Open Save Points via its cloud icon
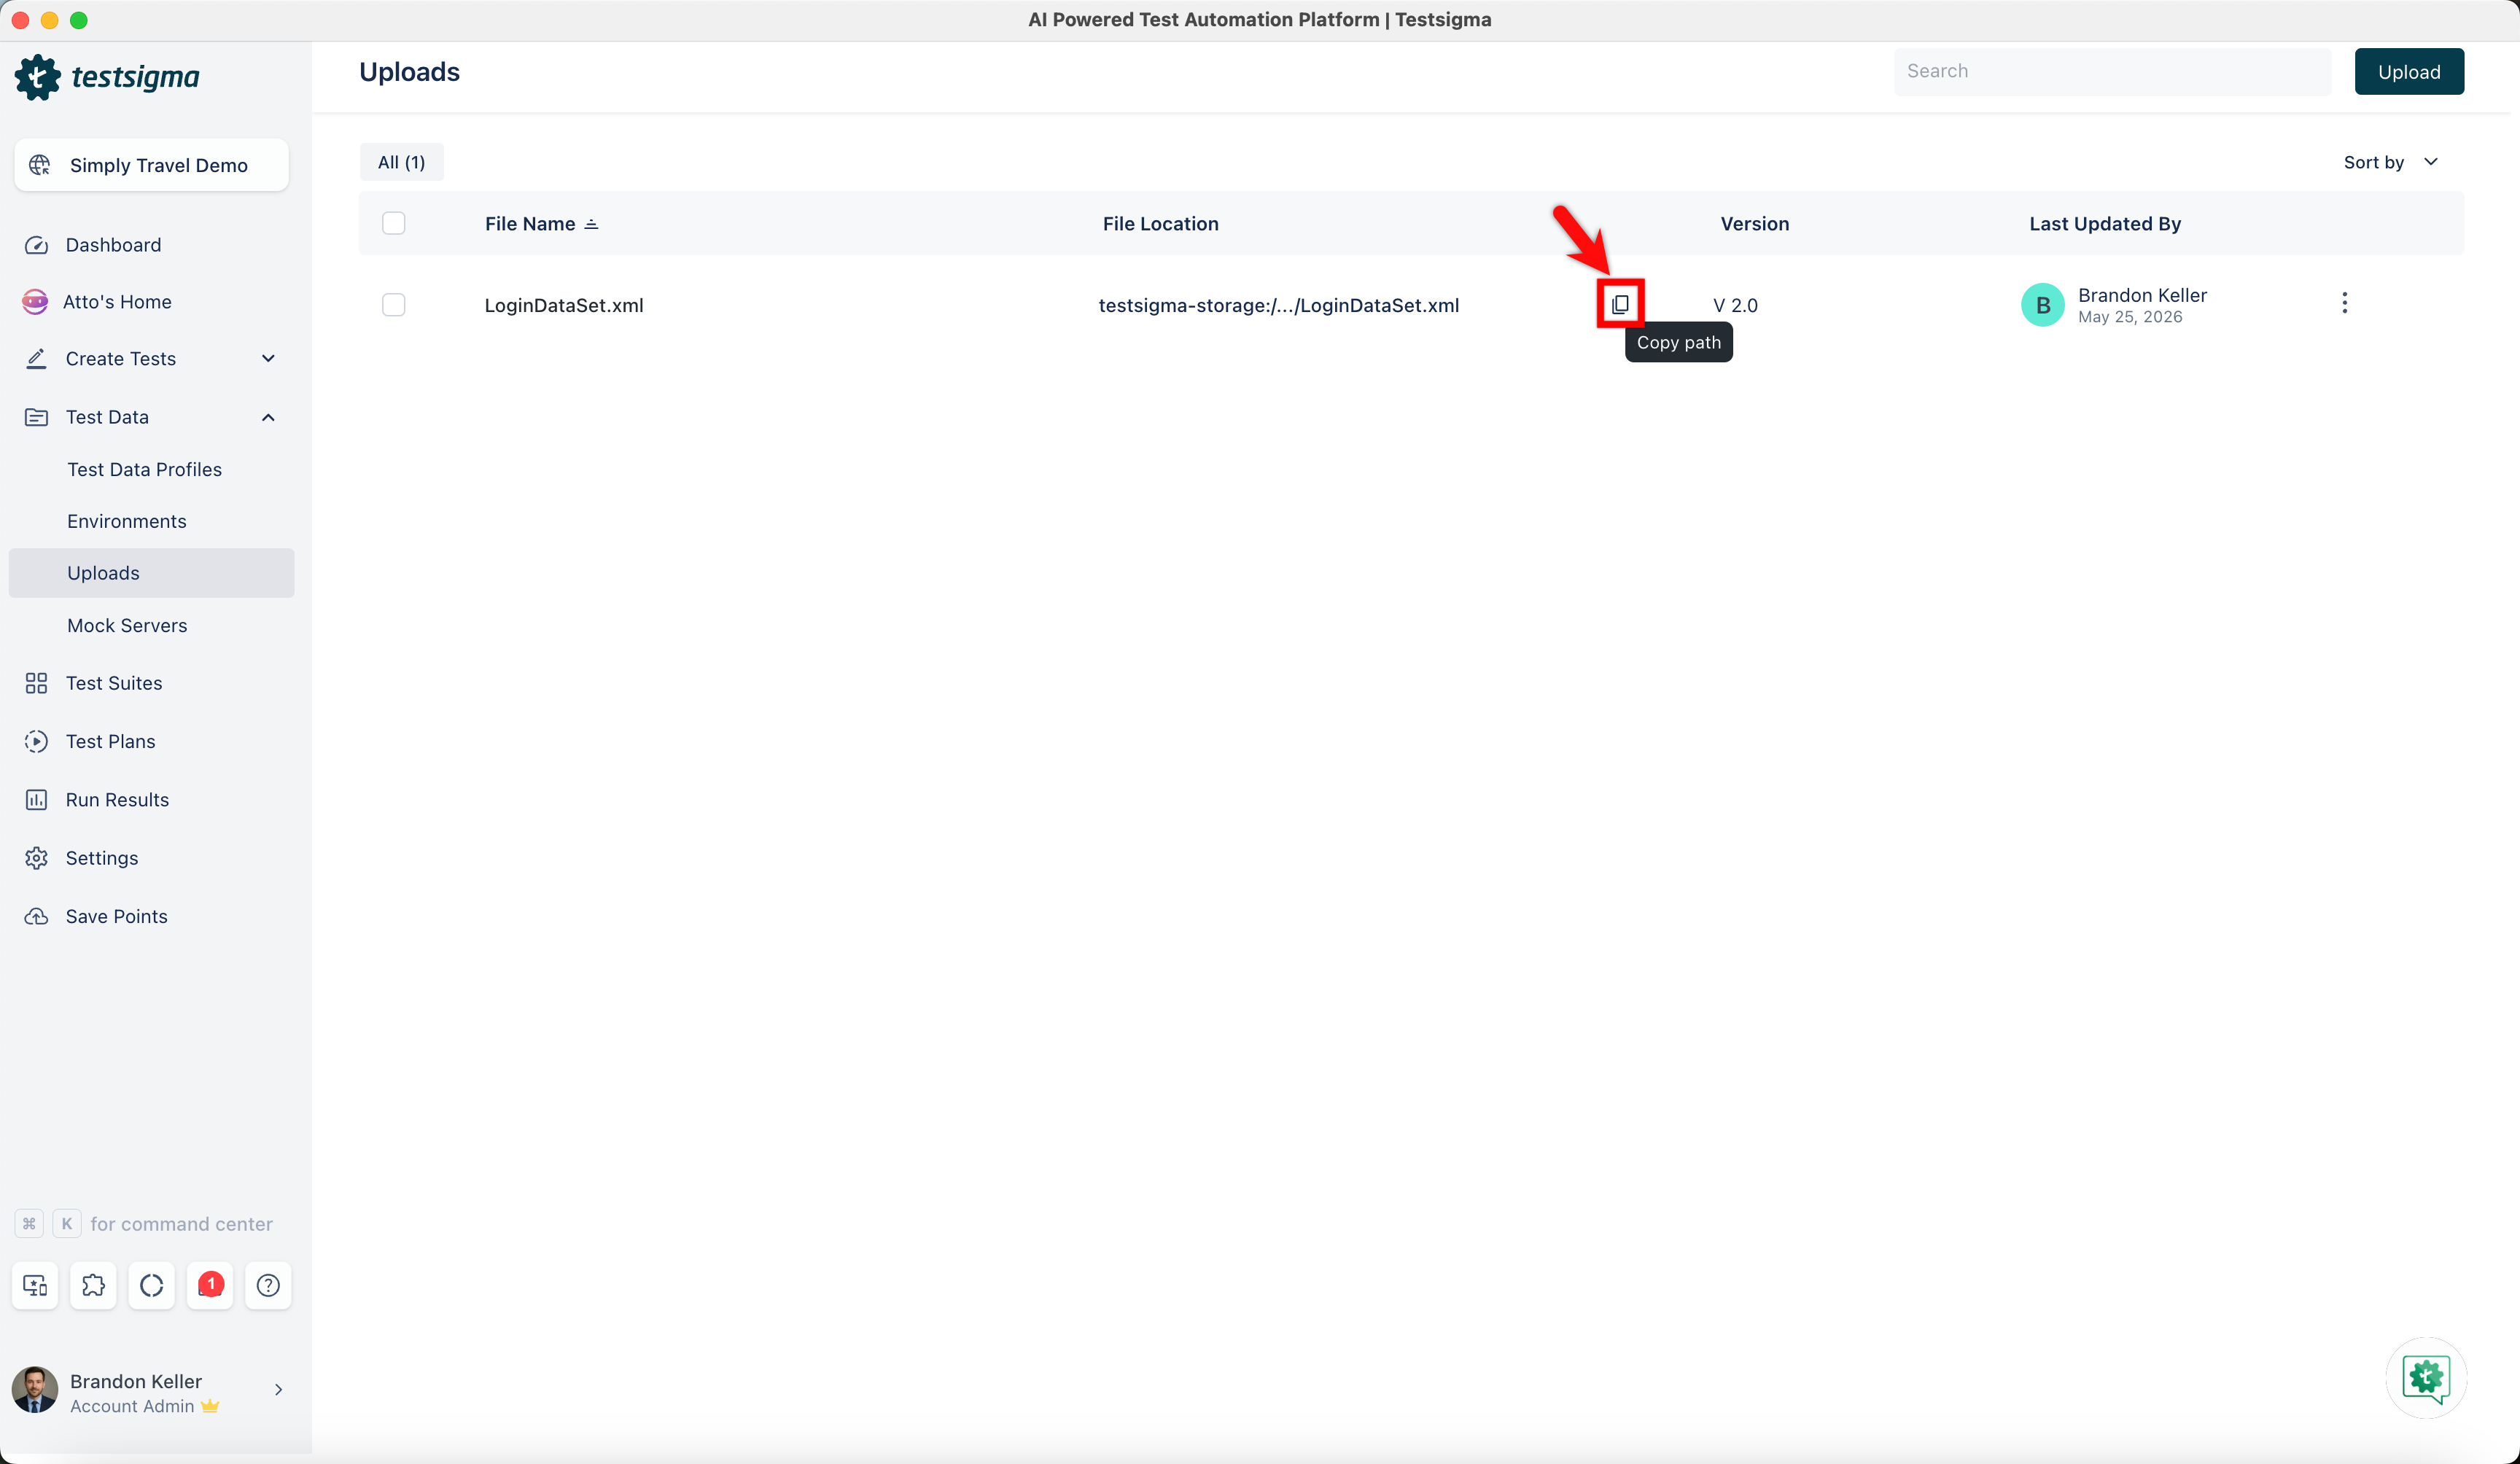The height and width of the screenshot is (1464, 2520). 36,916
